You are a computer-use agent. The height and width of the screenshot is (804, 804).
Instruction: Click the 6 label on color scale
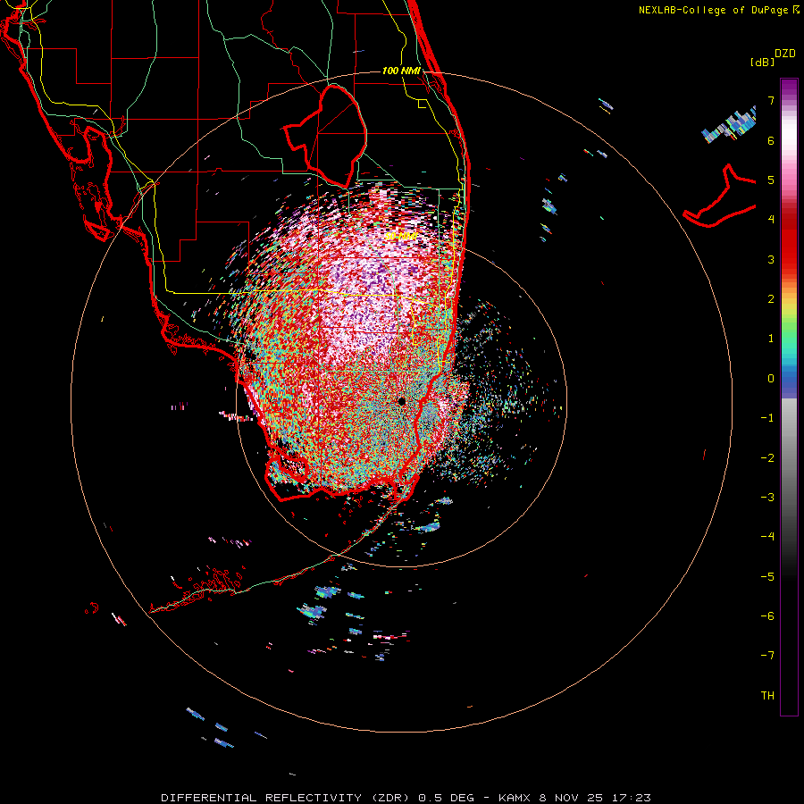tap(771, 140)
